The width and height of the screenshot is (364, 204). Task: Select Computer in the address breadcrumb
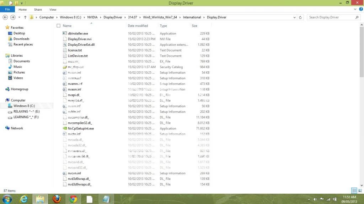[x=47, y=17]
